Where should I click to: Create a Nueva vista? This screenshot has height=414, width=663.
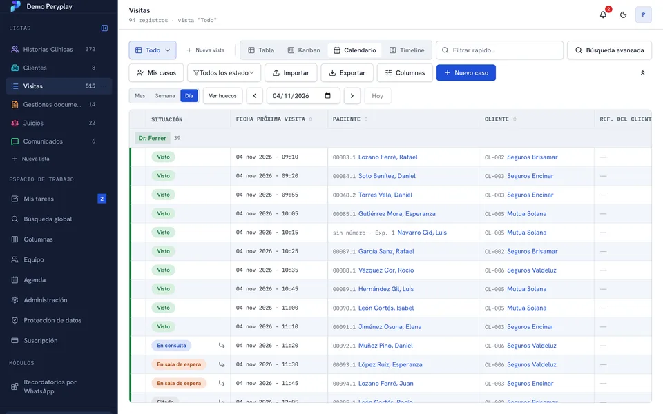coord(206,50)
